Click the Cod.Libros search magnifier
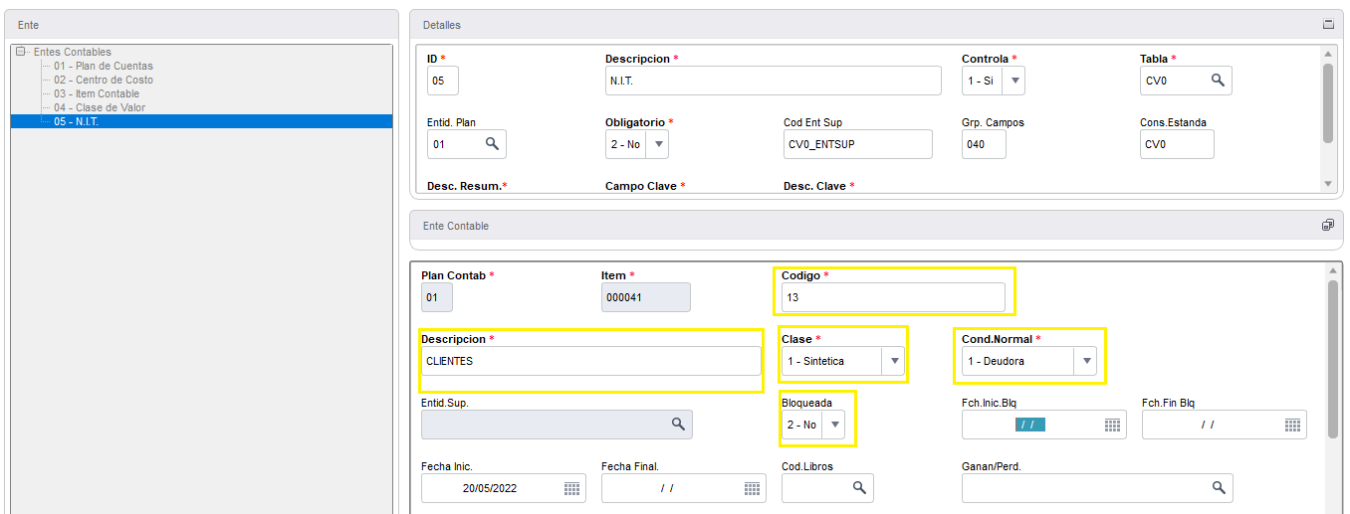The width and height of the screenshot is (1350, 514). [x=859, y=488]
